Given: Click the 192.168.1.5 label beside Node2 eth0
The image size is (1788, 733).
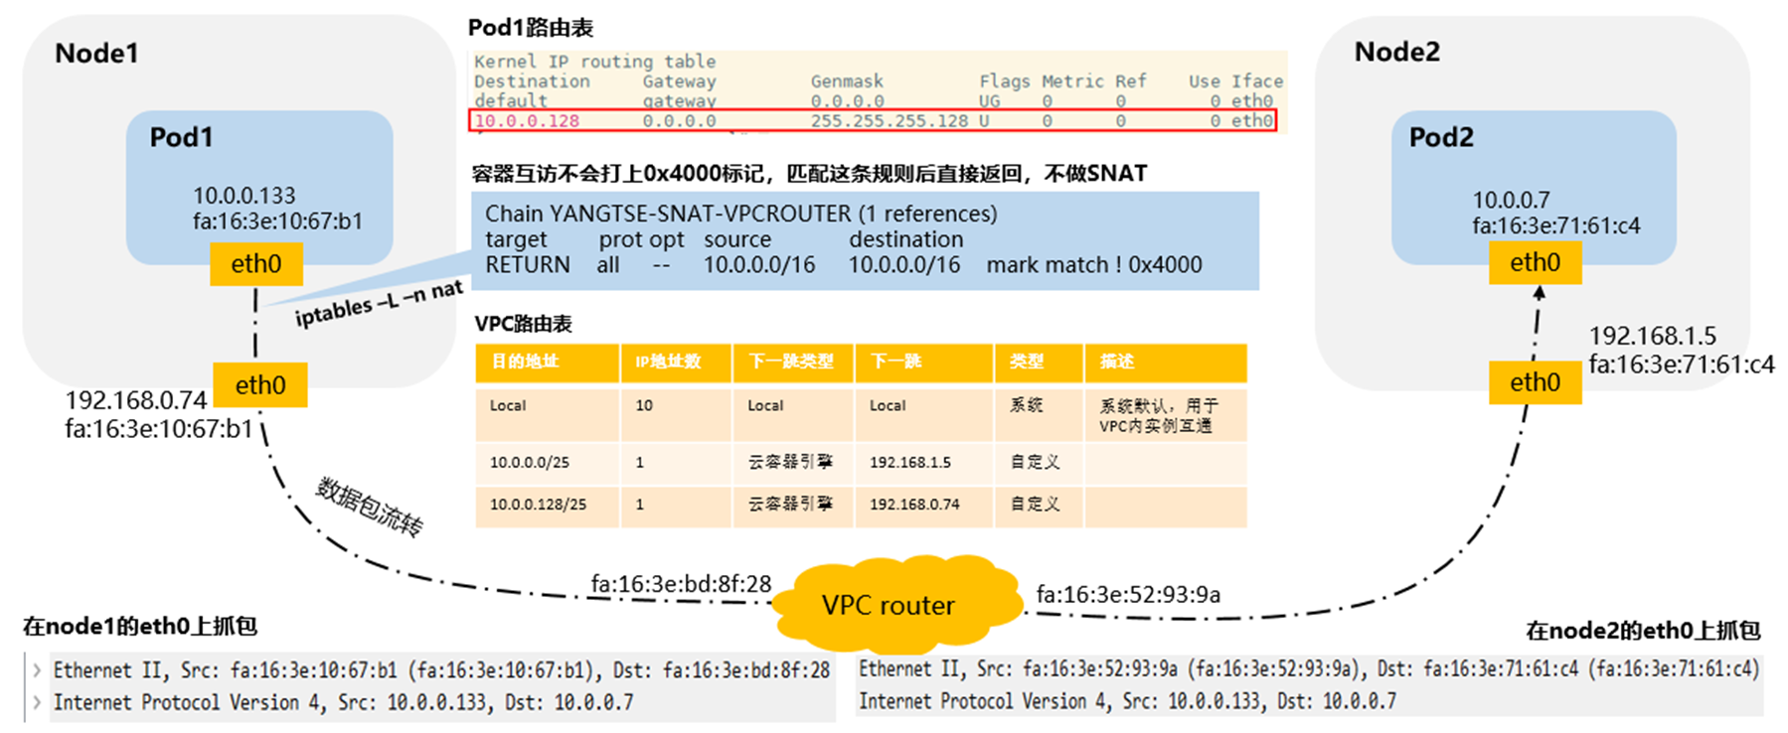Looking at the screenshot, I should pyautogui.click(x=1652, y=336).
